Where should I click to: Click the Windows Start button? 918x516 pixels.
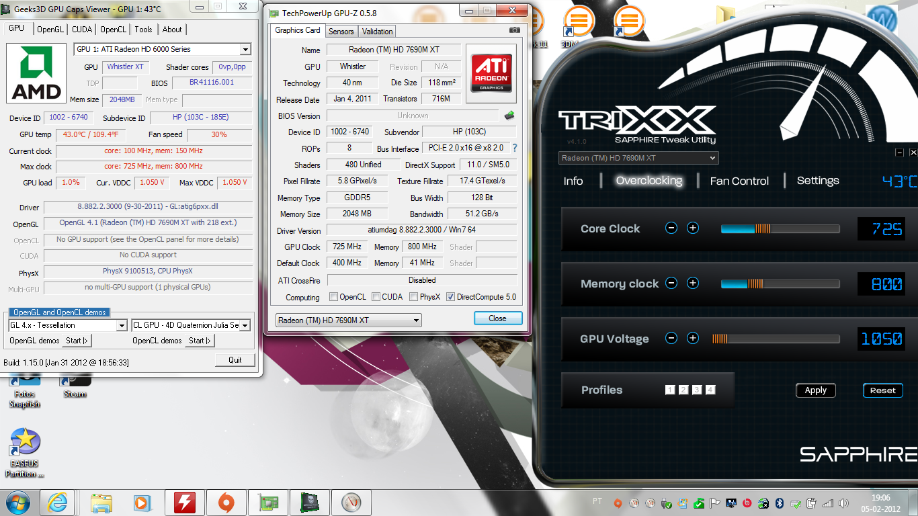tap(18, 503)
